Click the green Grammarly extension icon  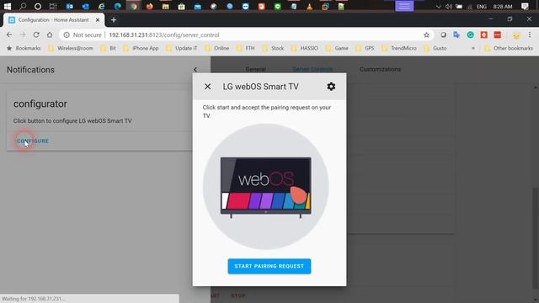click(x=470, y=35)
